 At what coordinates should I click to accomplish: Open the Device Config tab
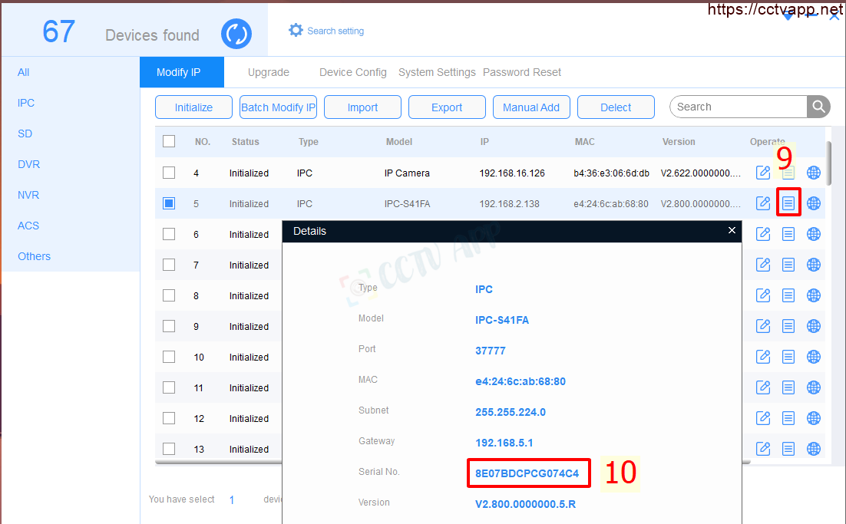[352, 72]
